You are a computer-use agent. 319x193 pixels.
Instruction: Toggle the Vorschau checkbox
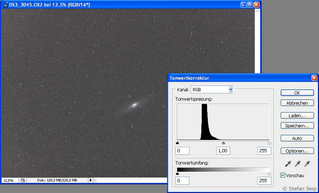tap(283, 175)
